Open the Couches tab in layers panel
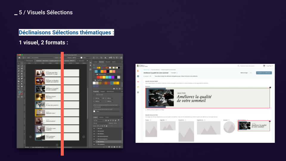 pyautogui.click(x=101, y=117)
